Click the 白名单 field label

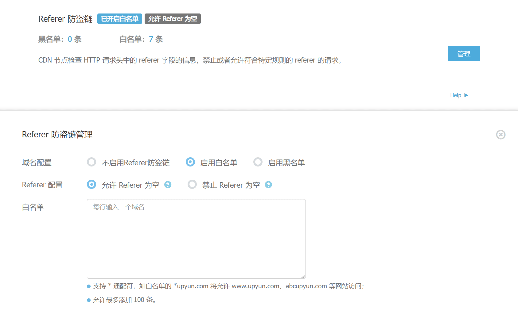click(x=33, y=207)
